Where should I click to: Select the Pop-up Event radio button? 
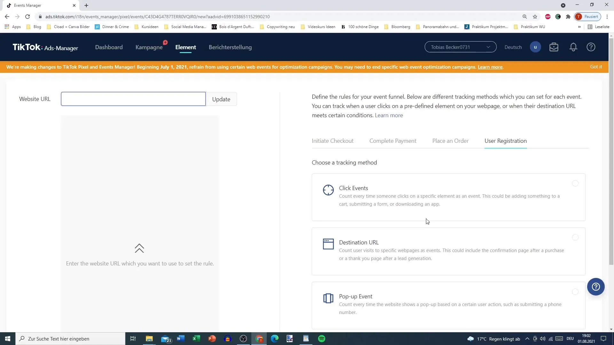(575, 292)
